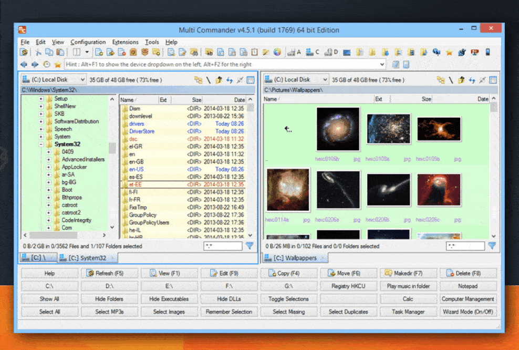The width and height of the screenshot is (519, 350).
Task: Click the mobile phone device icon
Action: [487, 52]
